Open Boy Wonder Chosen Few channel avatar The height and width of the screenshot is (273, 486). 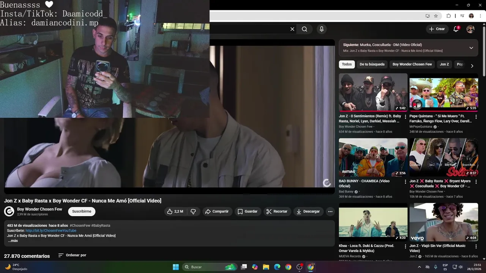pyautogui.click(x=9, y=211)
